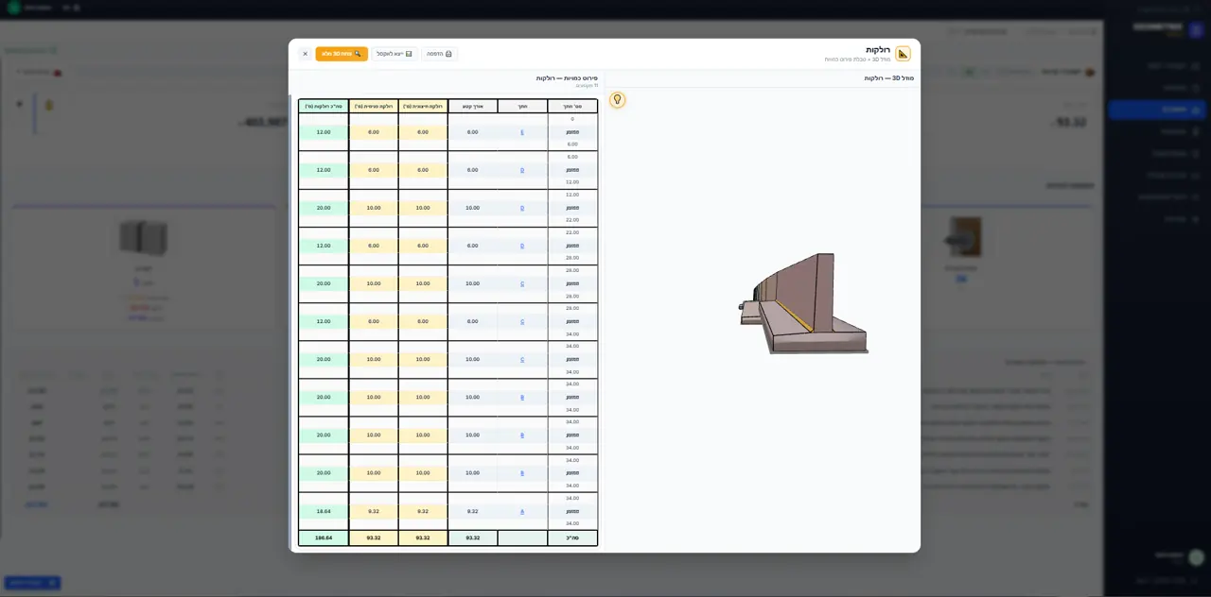Click the dialog's vertical scrollbar on left edge

(x=291, y=321)
